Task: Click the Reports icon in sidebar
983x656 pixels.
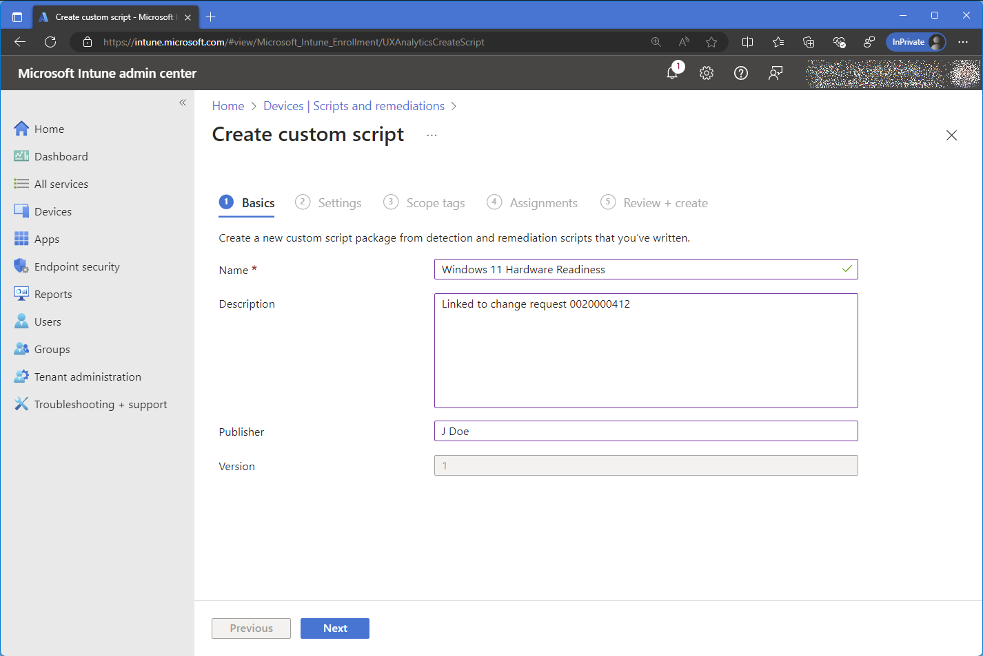Action: (x=21, y=294)
